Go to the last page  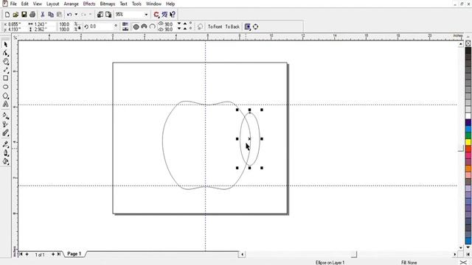pyautogui.click(x=59, y=254)
